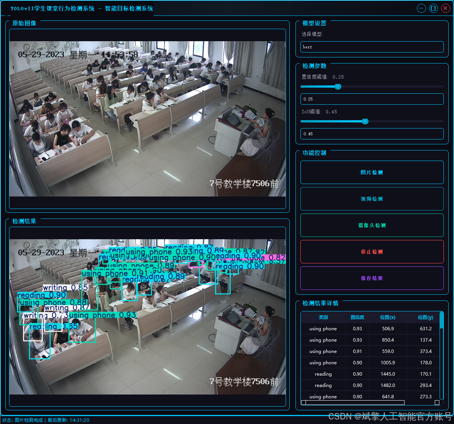Click the detection result image panel

pyautogui.click(x=148, y=317)
